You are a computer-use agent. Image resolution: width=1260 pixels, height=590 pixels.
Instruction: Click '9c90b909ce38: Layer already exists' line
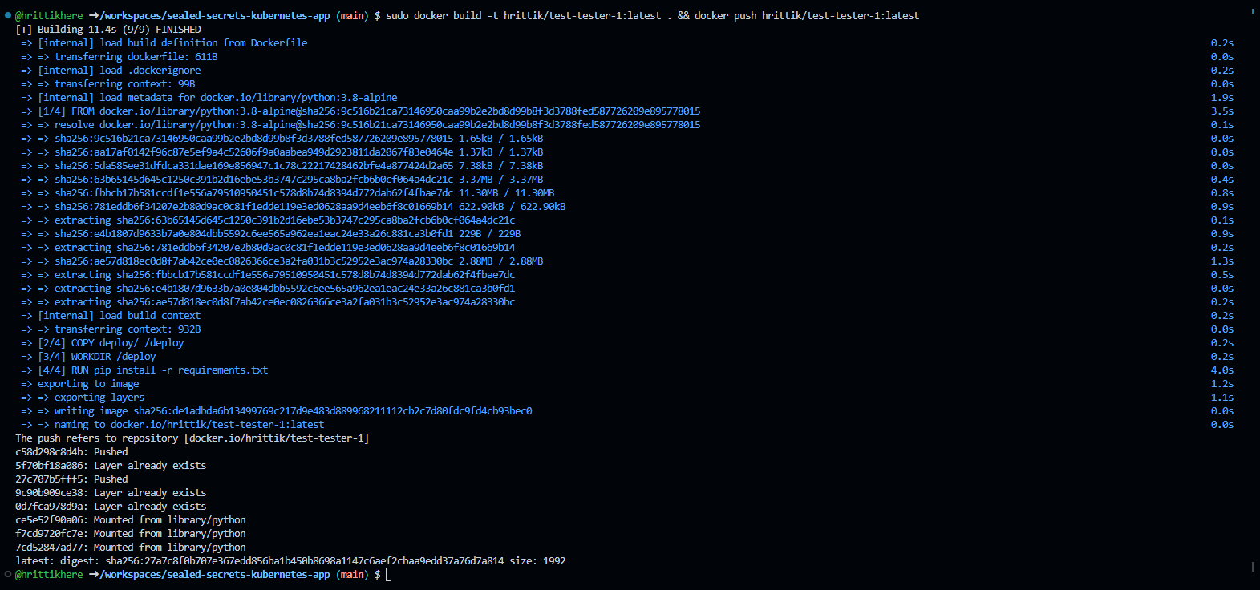(x=111, y=492)
